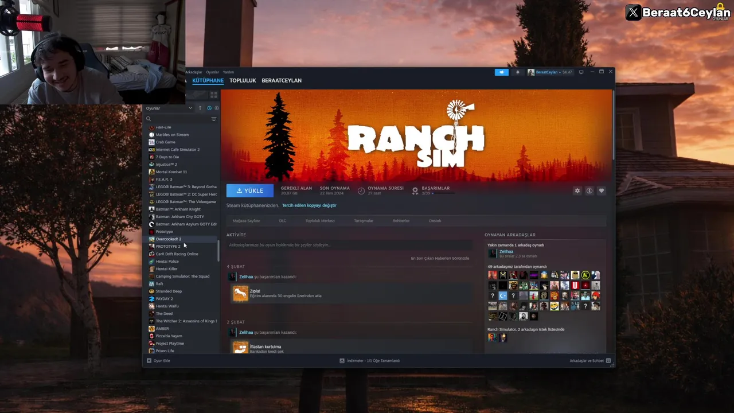Image resolution: width=734 pixels, height=413 pixels.
Task: Click the playtime clock icon beside OYNAMA SÜRESİ
Action: pyautogui.click(x=361, y=191)
